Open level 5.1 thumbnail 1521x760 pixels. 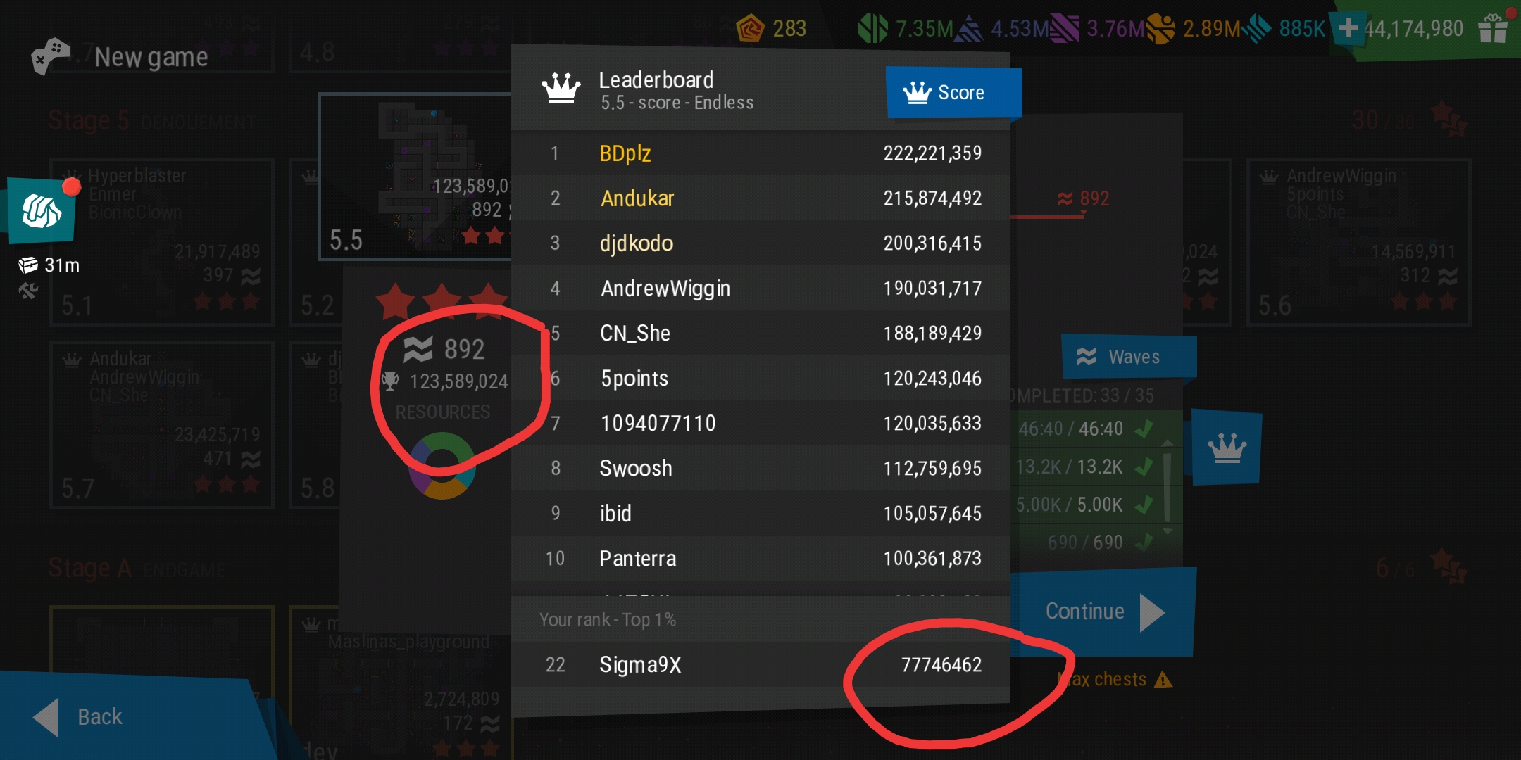[x=162, y=242]
